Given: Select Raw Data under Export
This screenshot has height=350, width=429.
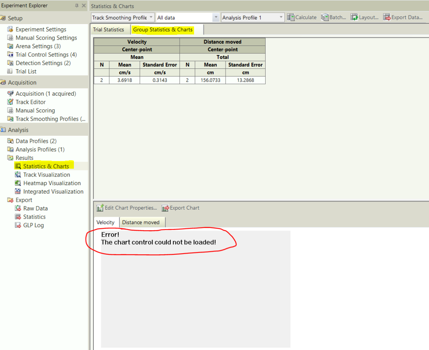Looking at the screenshot, I should coord(35,208).
